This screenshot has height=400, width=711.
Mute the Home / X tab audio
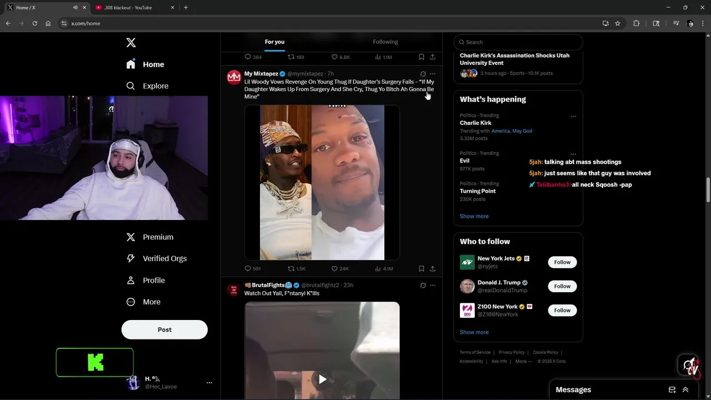click(76, 8)
